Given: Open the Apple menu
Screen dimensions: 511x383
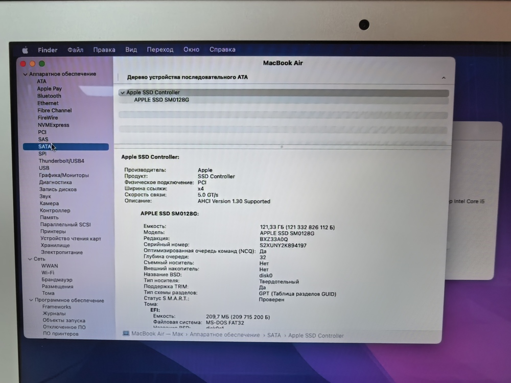Looking at the screenshot, I should pyautogui.click(x=25, y=50).
